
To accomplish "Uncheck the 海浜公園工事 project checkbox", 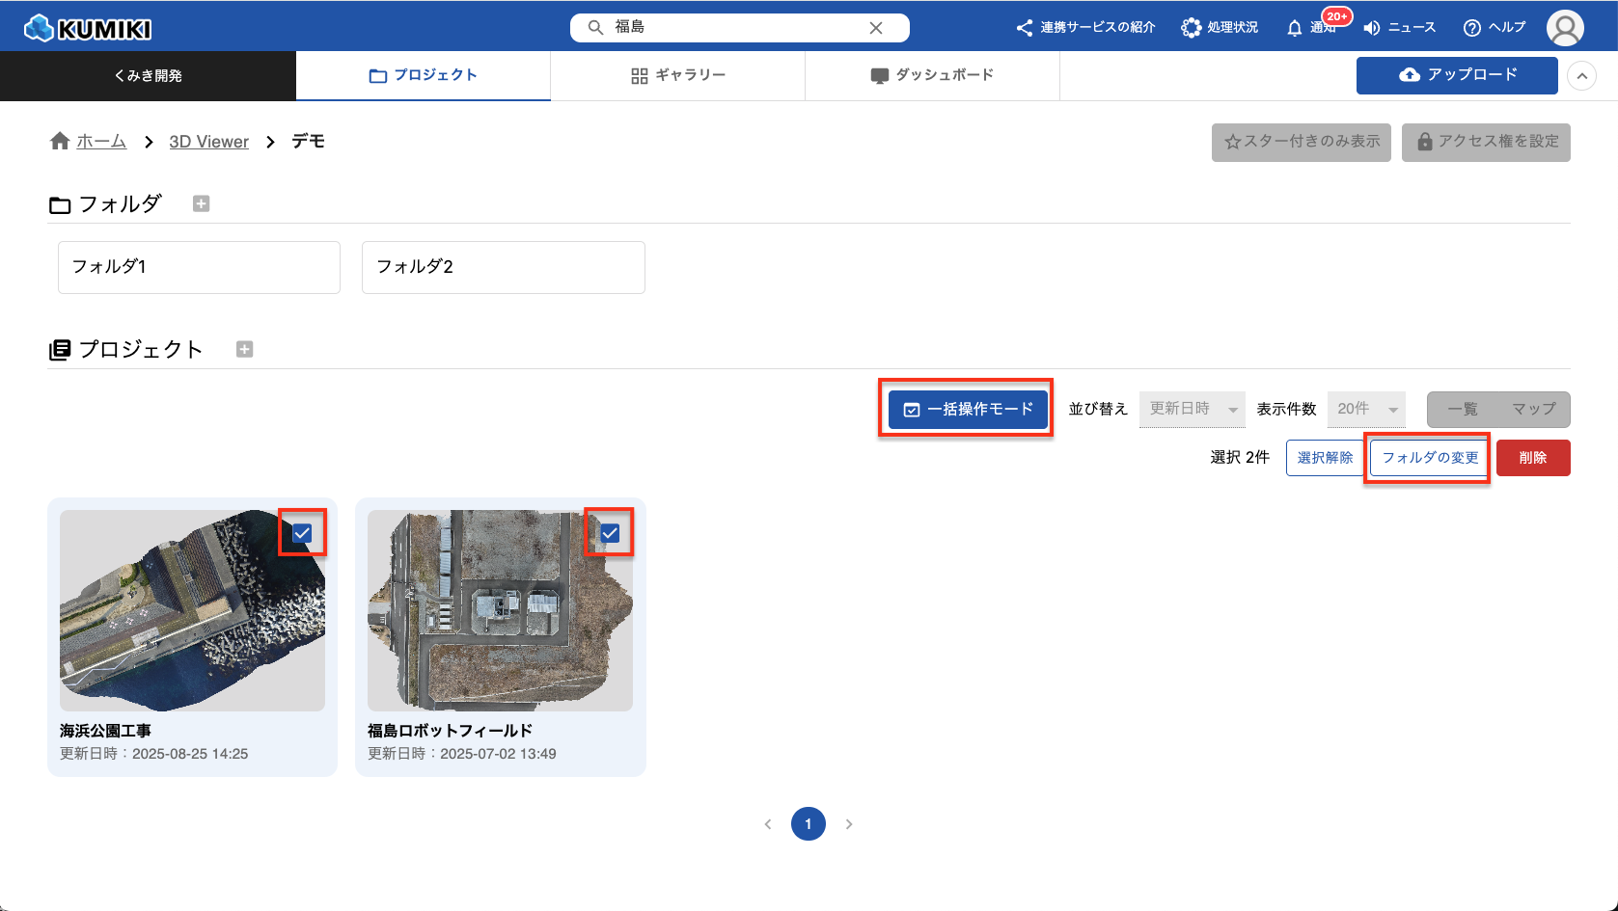I will tap(302, 533).
